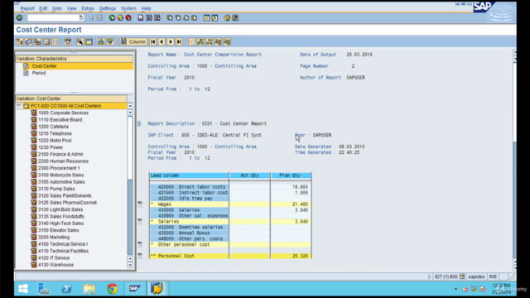The width and height of the screenshot is (530, 298).
Task: Collapse the Wages subtotal row icon
Action: [140, 204]
